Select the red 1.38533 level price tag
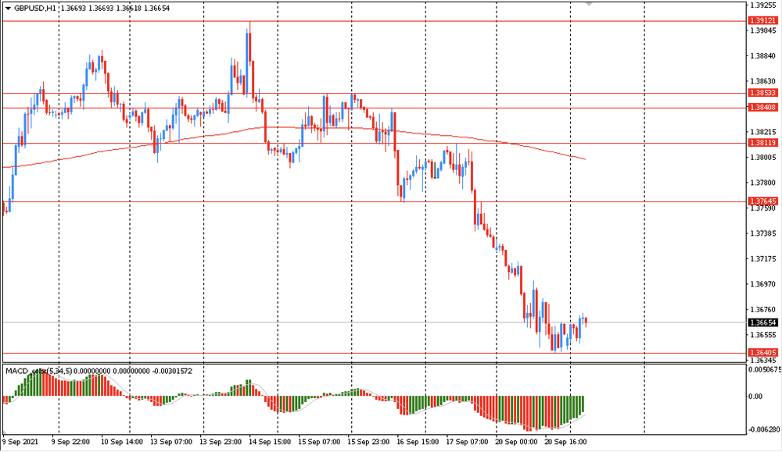 (x=763, y=93)
